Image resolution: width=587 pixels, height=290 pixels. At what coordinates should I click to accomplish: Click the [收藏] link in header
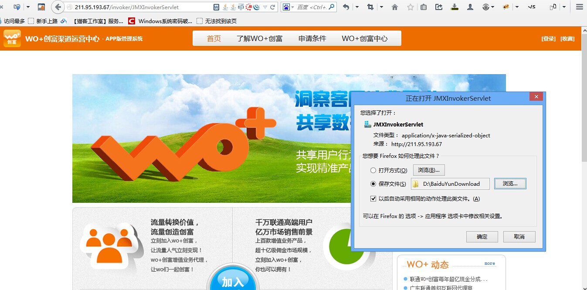tap(567, 39)
